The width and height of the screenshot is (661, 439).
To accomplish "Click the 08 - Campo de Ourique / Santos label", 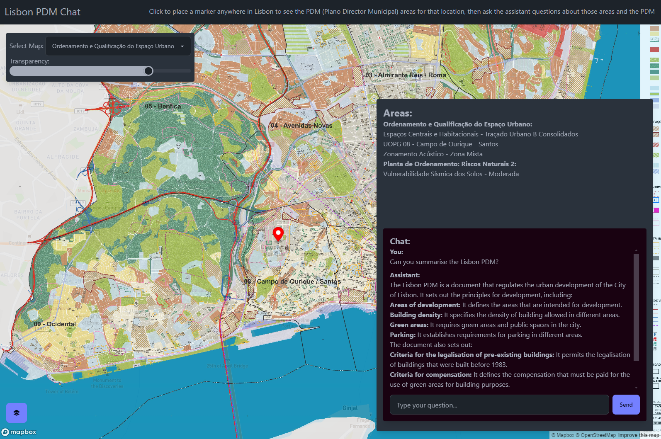I will pos(292,281).
